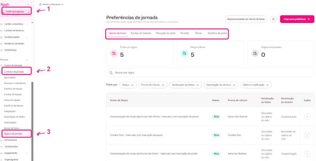Viewport: 316px width, 161px height.
Task: Click the Engajamento sidebar icon
Action: coord(1,153)
